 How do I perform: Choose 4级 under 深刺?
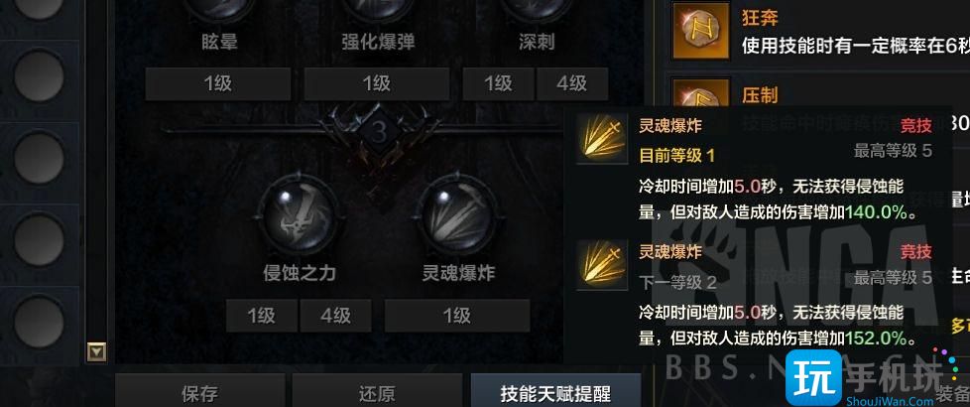pos(572,83)
